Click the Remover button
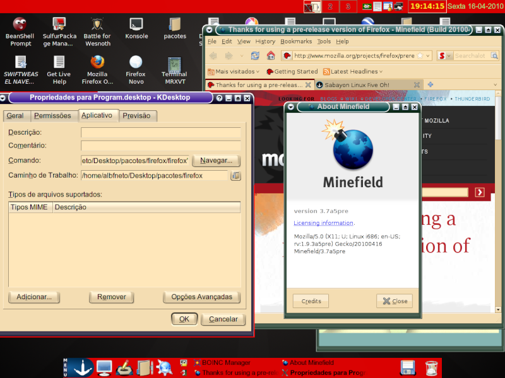 [112, 297]
